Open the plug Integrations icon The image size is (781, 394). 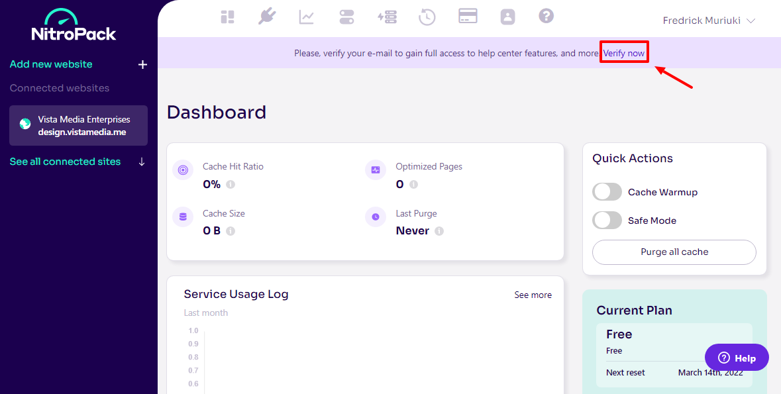[x=267, y=17]
